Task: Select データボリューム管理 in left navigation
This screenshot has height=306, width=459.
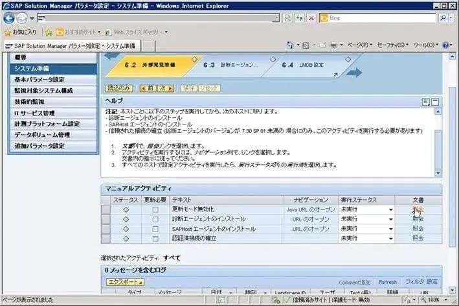Action: coord(54,135)
